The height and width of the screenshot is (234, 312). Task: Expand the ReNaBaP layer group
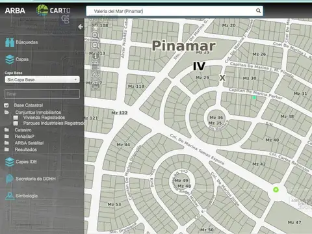[x=25, y=136]
